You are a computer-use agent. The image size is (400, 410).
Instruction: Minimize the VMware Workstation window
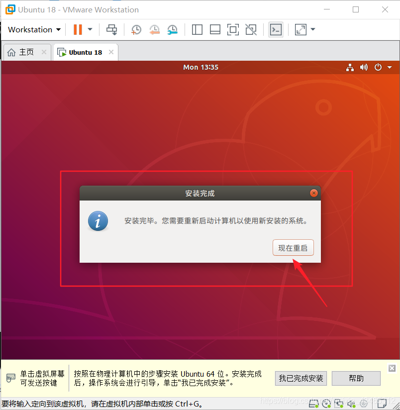click(x=327, y=9)
